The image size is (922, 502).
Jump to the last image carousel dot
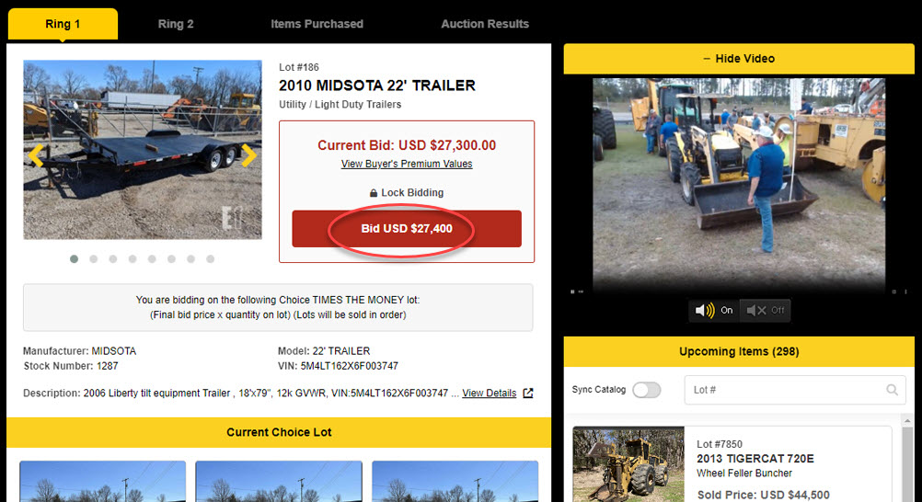coord(210,259)
